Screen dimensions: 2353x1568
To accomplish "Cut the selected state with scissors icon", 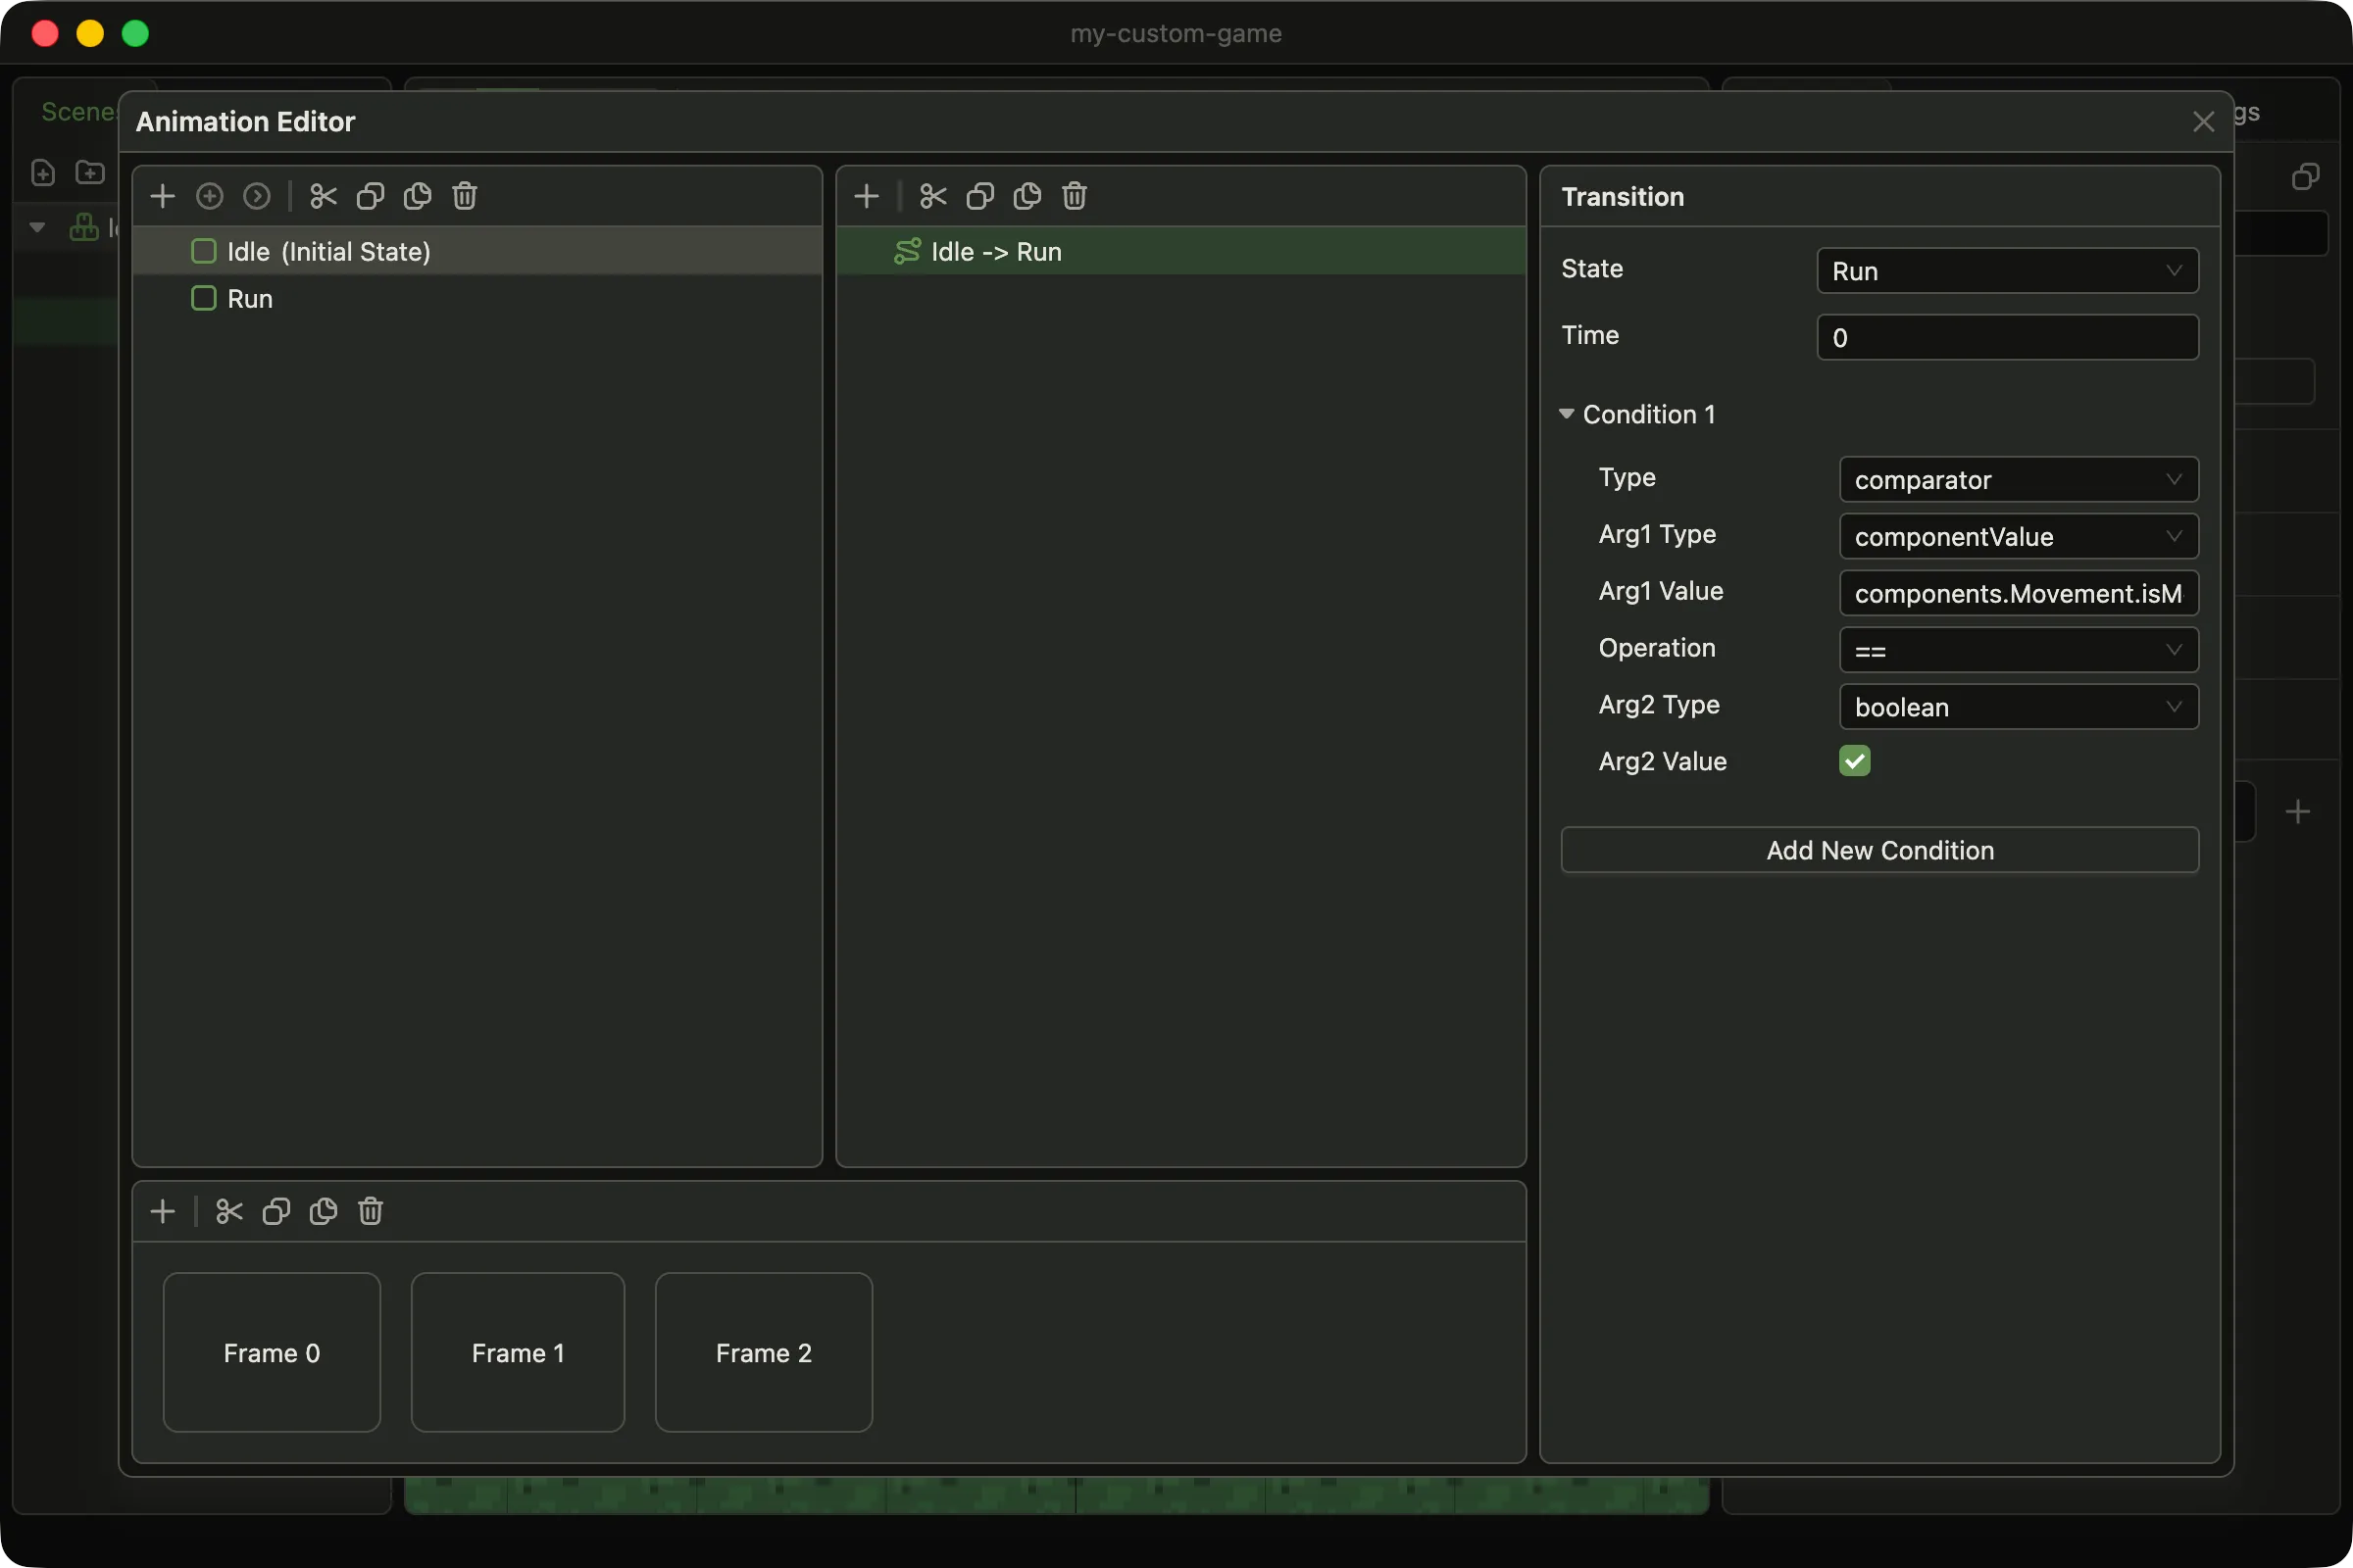I will pos(324,196).
